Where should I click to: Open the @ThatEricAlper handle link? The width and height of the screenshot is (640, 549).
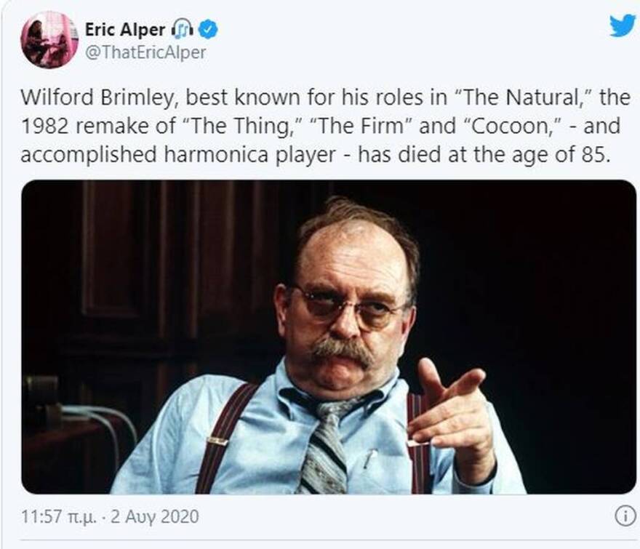tap(145, 52)
